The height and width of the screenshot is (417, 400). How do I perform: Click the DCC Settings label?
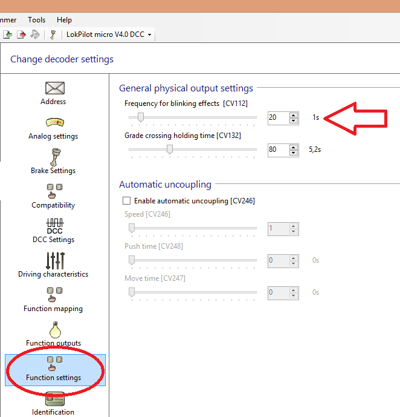coord(53,240)
